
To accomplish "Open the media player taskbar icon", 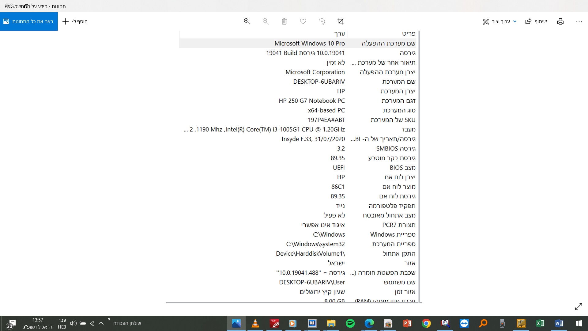I will (292, 323).
